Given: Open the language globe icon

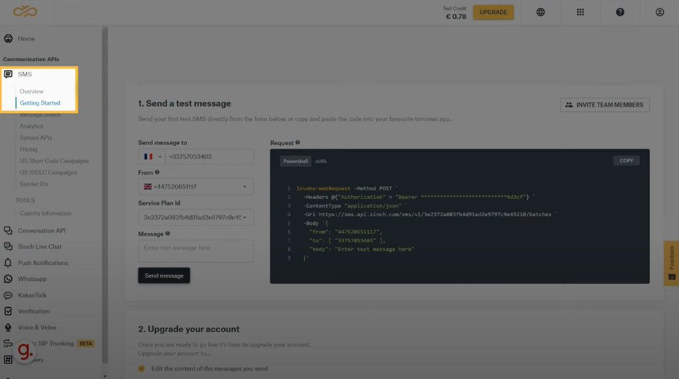Looking at the screenshot, I should (x=541, y=12).
